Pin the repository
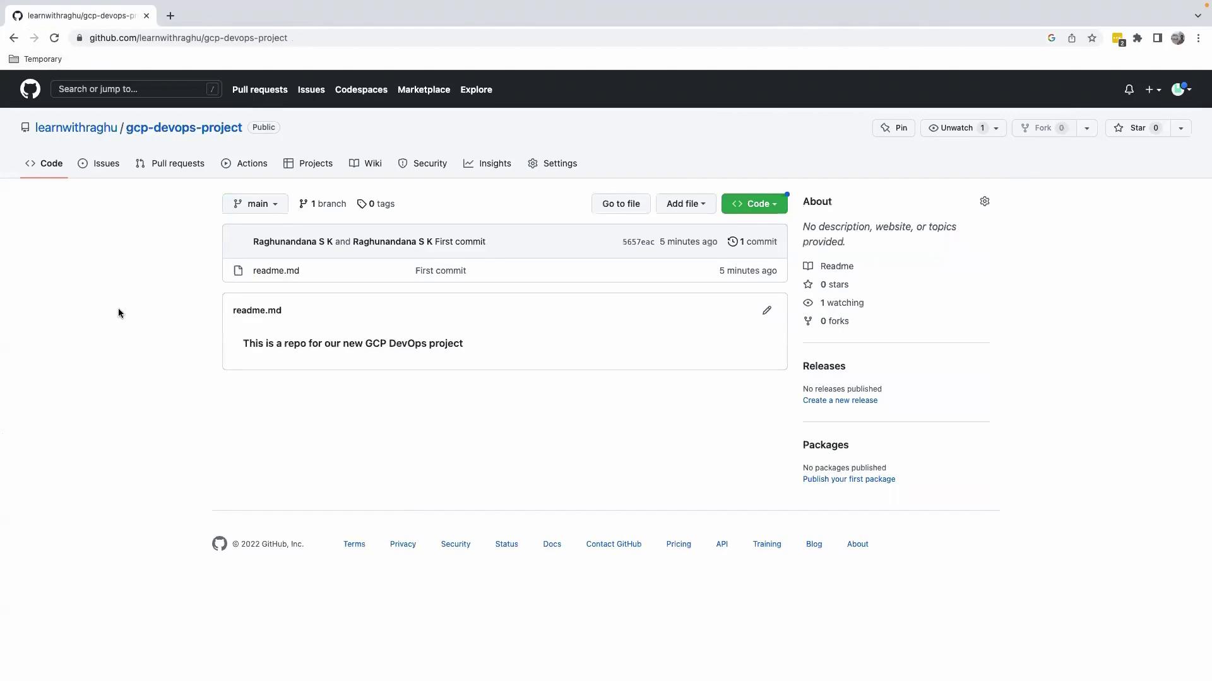This screenshot has height=681, width=1212. 893,128
